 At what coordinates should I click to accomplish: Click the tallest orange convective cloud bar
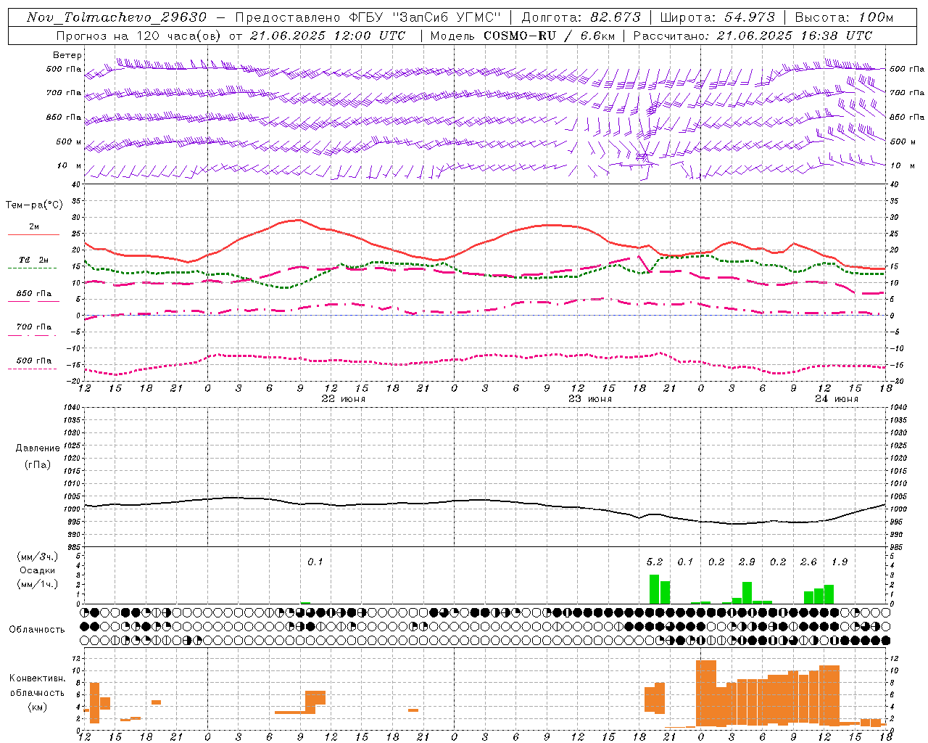tap(706, 693)
